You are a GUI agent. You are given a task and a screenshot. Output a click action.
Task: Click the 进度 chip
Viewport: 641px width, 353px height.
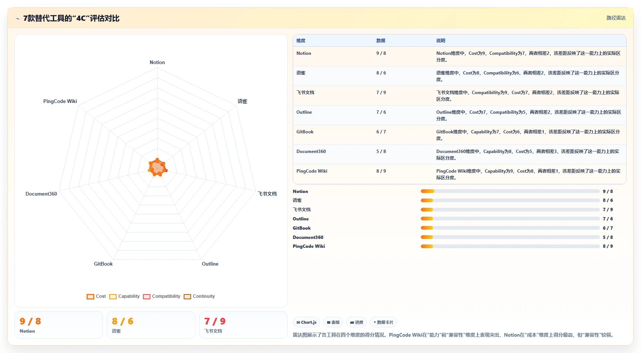tap(356, 322)
